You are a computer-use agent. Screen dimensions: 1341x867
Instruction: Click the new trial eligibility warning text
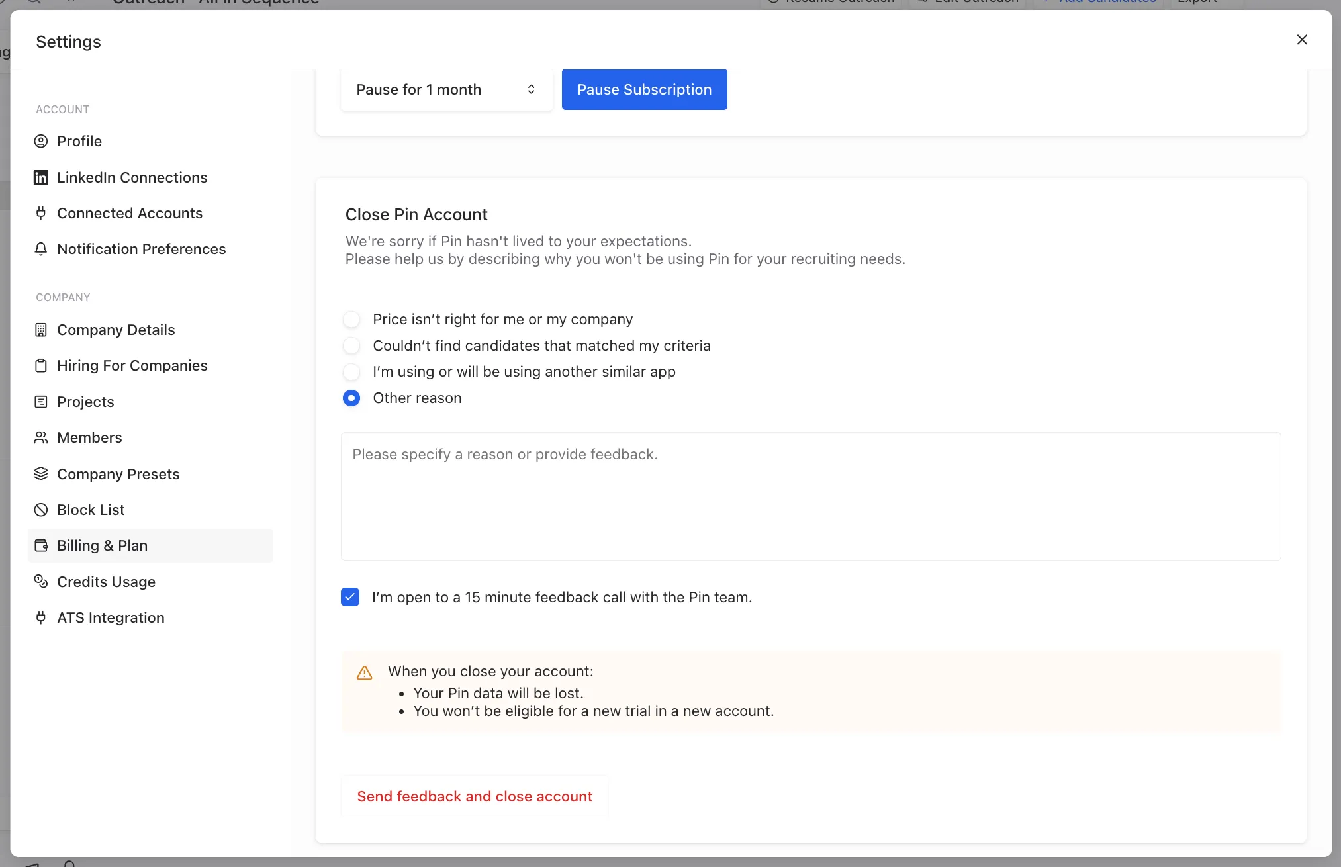coord(594,711)
